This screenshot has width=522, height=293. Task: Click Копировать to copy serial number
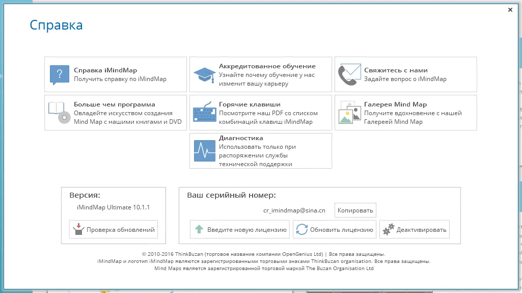pyautogui.click(x=355, y=210)
